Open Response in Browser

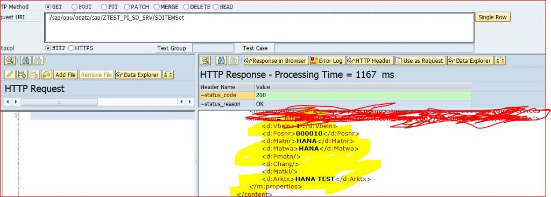(276, 61)
